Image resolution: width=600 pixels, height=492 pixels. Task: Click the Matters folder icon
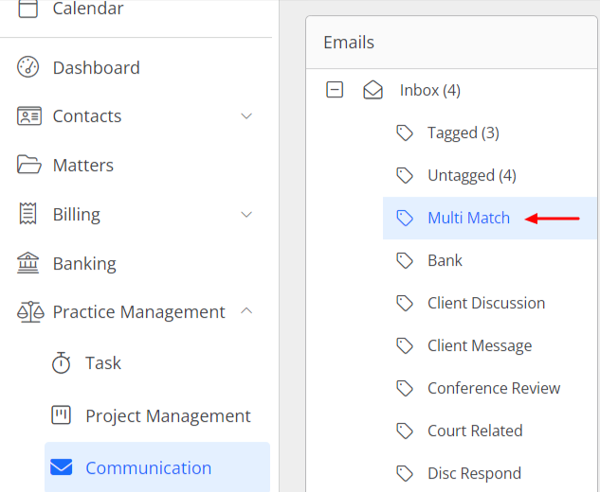(29, 165)
